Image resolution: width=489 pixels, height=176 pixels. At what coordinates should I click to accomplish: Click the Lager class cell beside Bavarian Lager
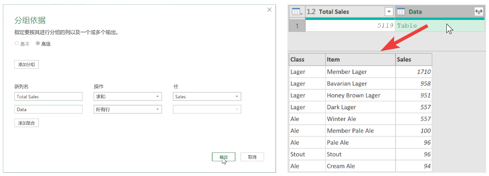307,83
